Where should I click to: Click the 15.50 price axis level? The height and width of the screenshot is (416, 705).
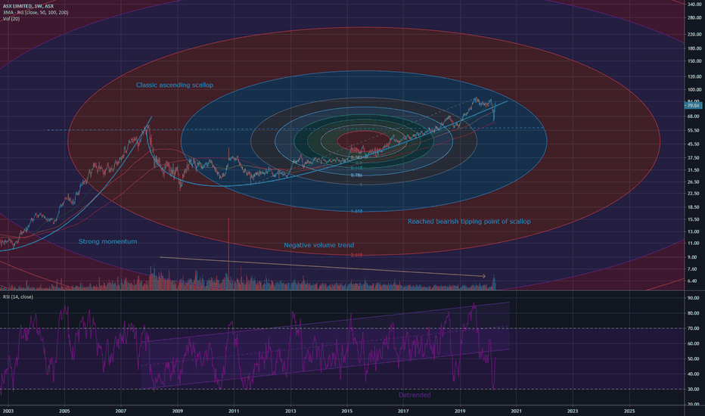[x=694, y=219]
